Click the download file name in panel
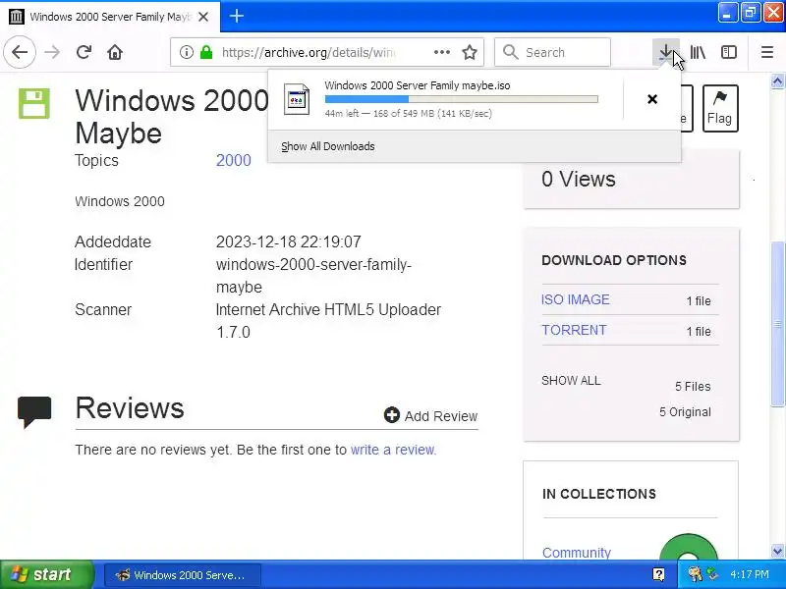Viewport: 786px width, 589px height. (418, 85)
